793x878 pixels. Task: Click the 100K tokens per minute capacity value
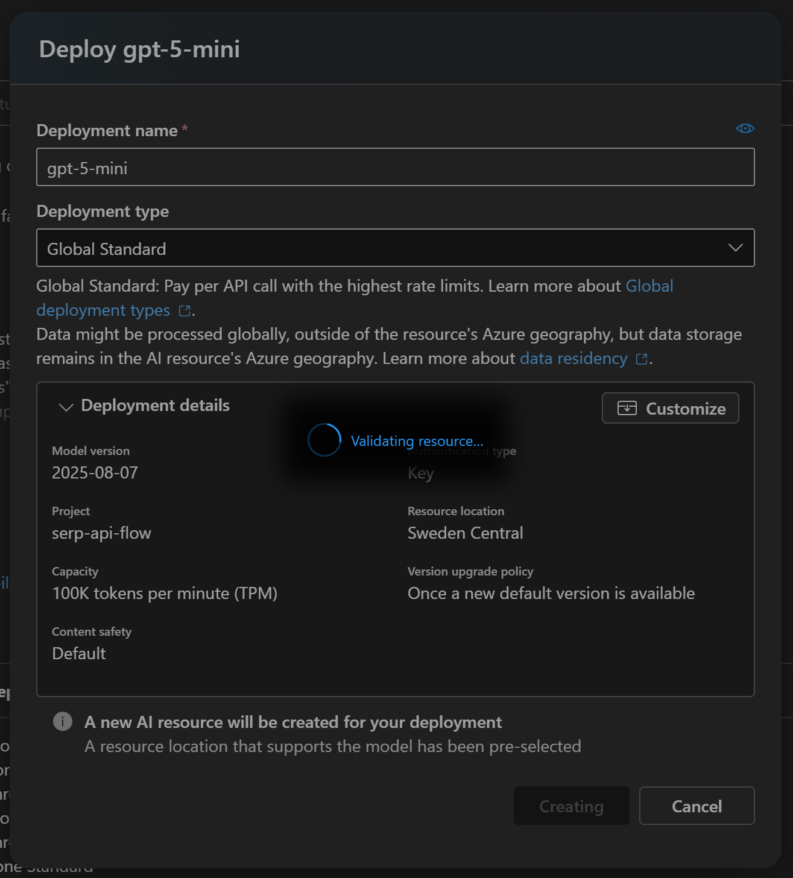pyautogui.click(x=165, y=594)
